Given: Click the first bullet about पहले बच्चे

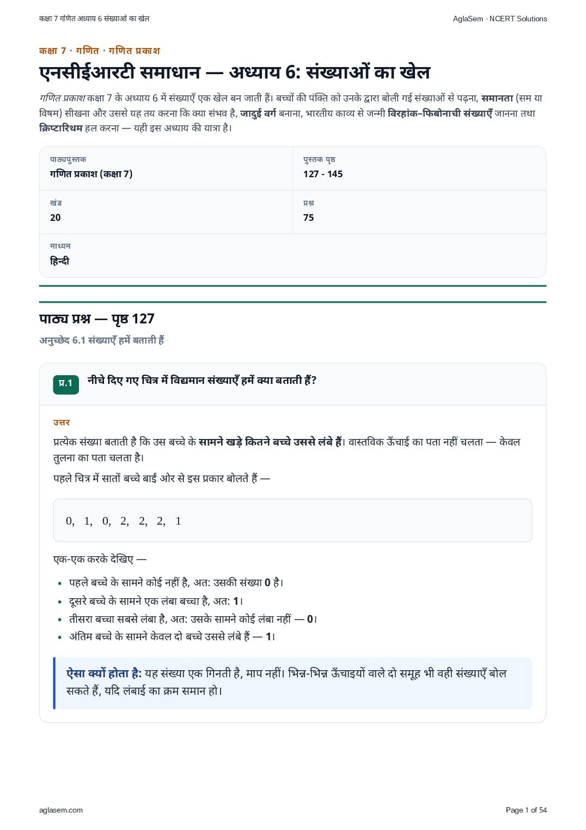Looking at the screenshot, I should 176,582.
